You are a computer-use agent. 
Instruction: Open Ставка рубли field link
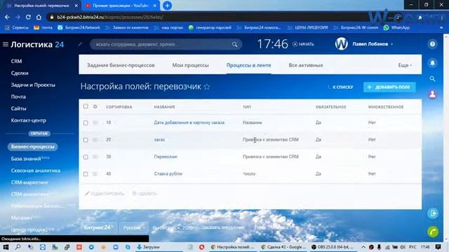tap(168, 174)
